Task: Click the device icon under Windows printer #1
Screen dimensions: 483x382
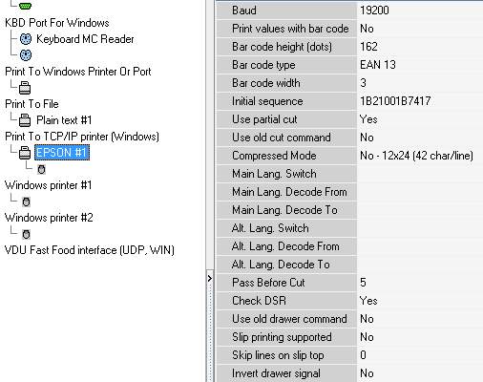Action: (x=26, y=202)
